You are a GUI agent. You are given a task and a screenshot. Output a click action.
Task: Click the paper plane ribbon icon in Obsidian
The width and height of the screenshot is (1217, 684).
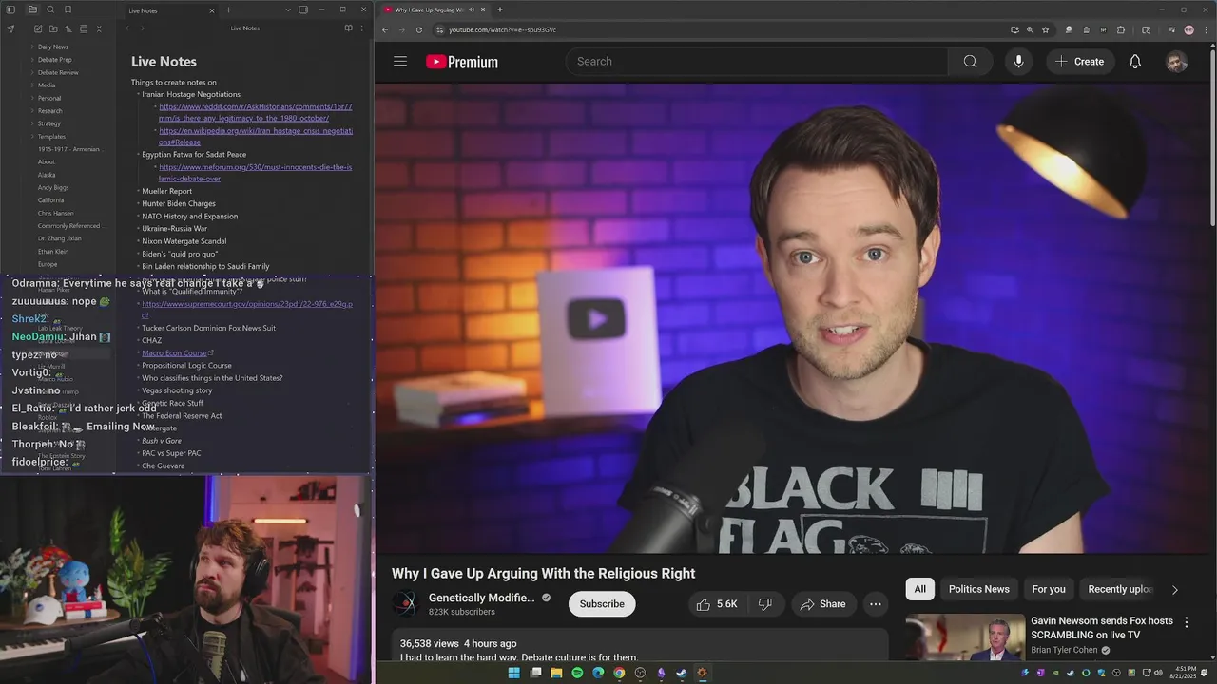click(x=10, y=28)
